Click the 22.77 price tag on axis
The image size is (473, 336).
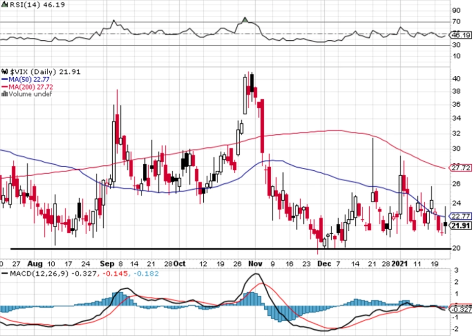tap(461, 216)
